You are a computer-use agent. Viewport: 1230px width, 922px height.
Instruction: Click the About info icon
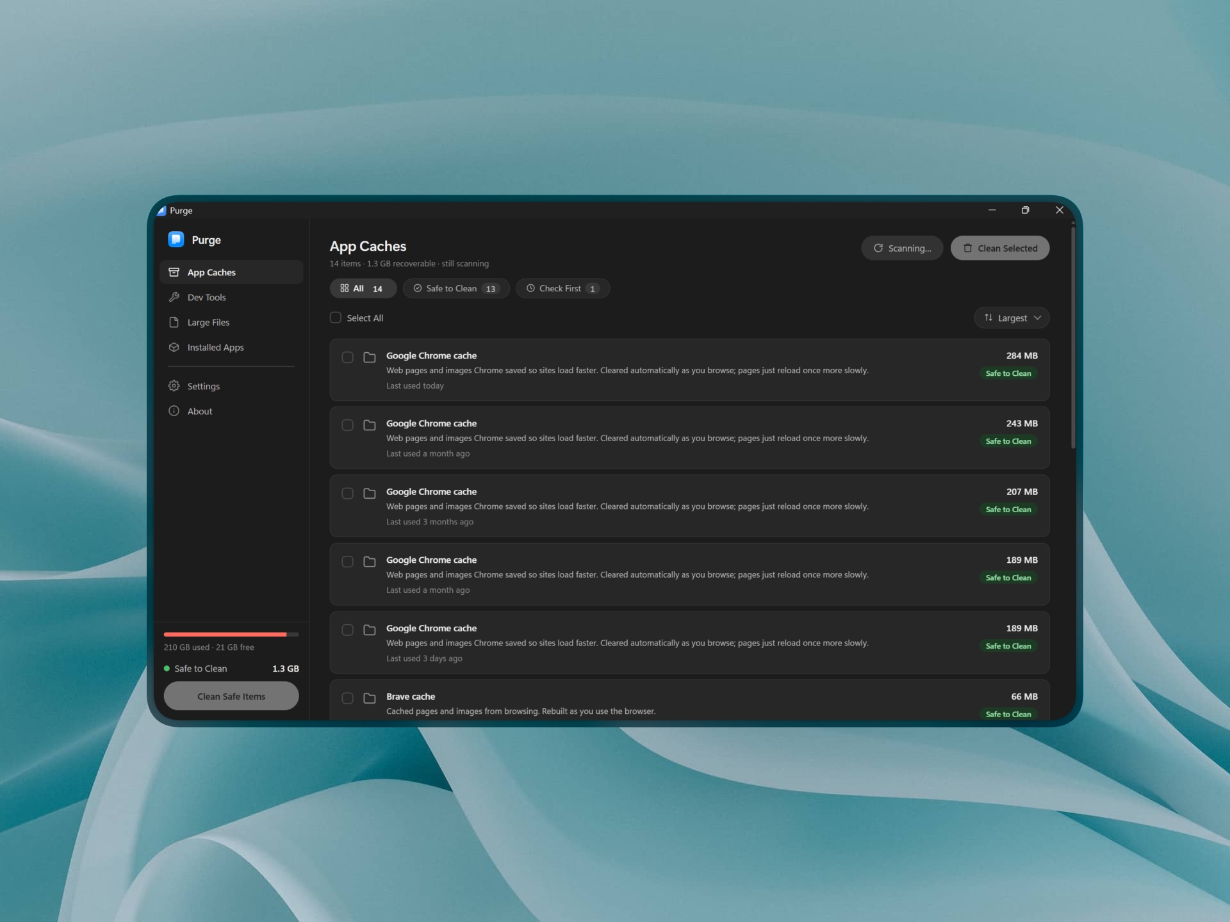174,411
